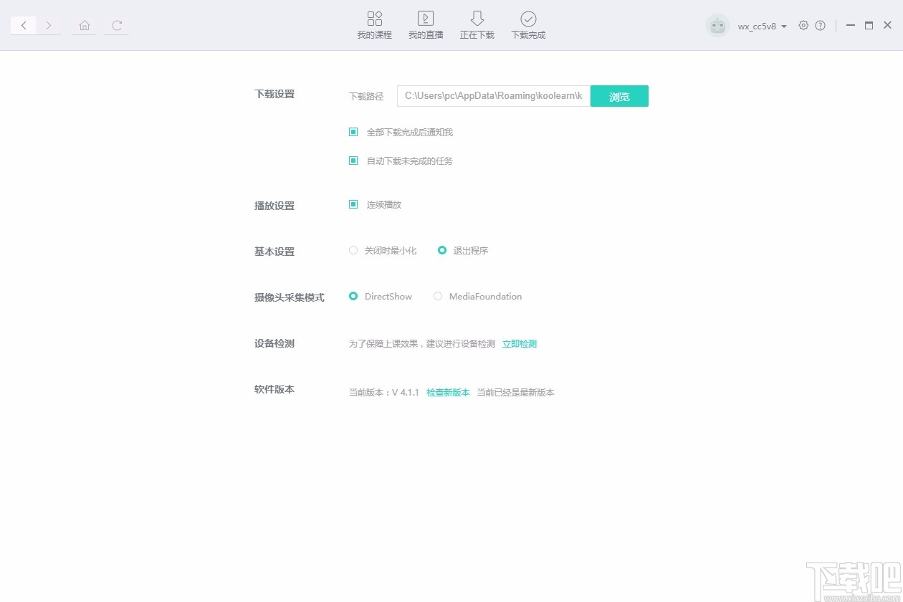This screenshot has width=903, height=602.
Task: Open 我的直播 section
Action: coord(426,24)
